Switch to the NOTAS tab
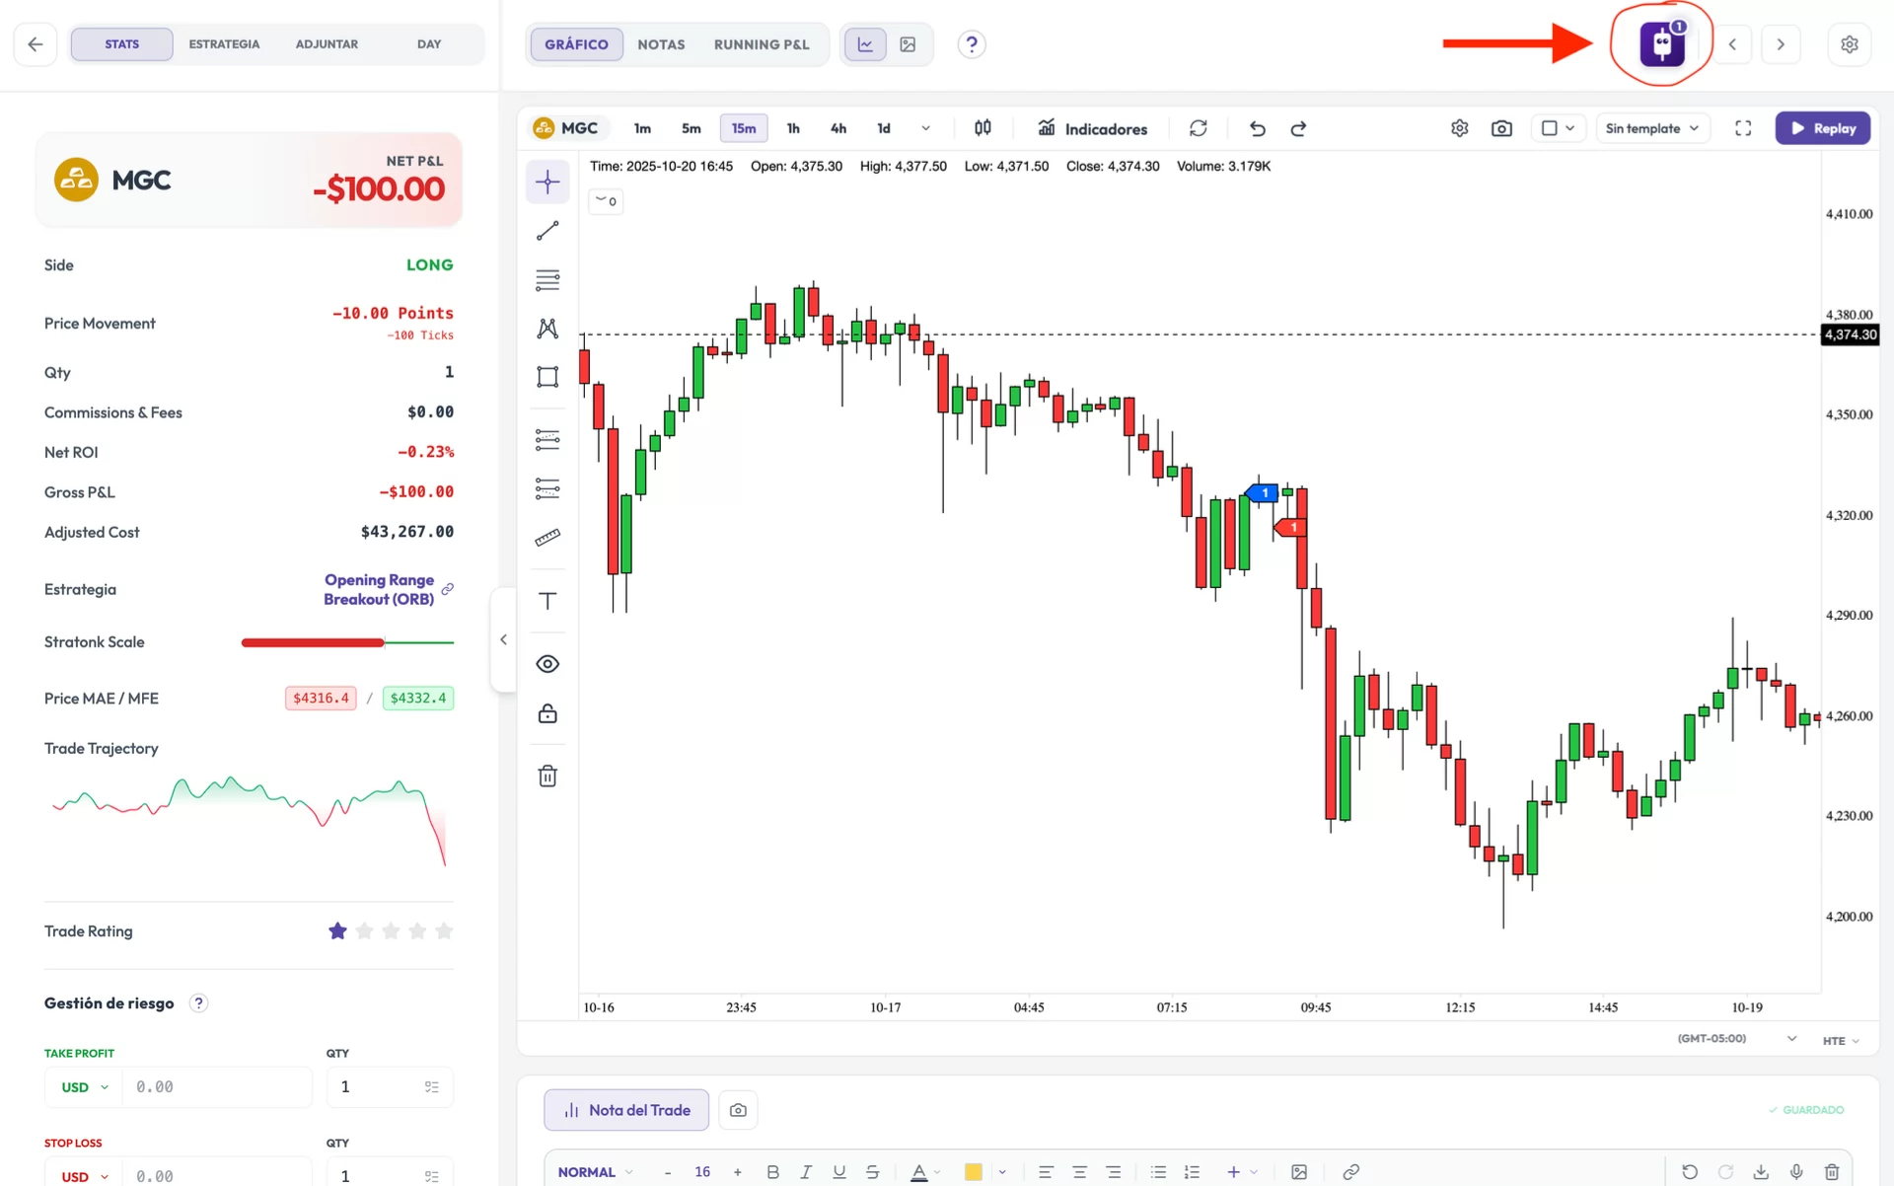This screenshot has width=1894, height=1186. 661,44
